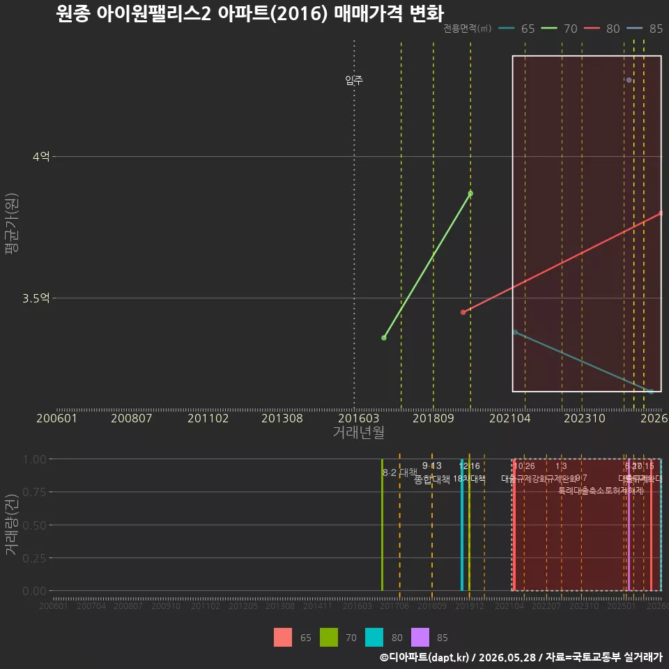Click the 200601 label on the price chart axis

click(x=56, y=418)
